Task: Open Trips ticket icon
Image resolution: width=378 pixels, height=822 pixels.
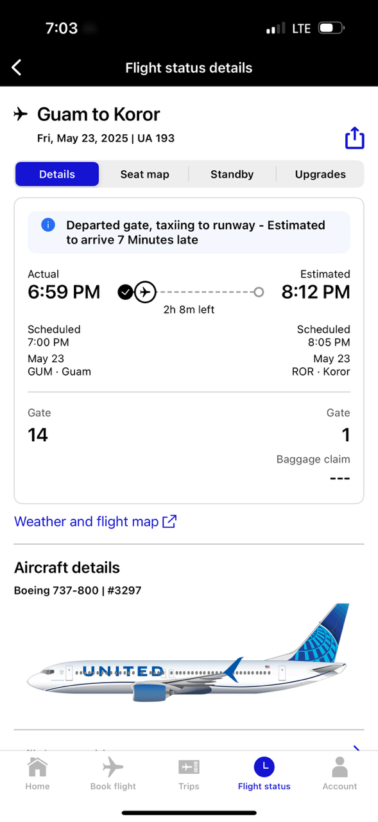Action: pos(189,767)
